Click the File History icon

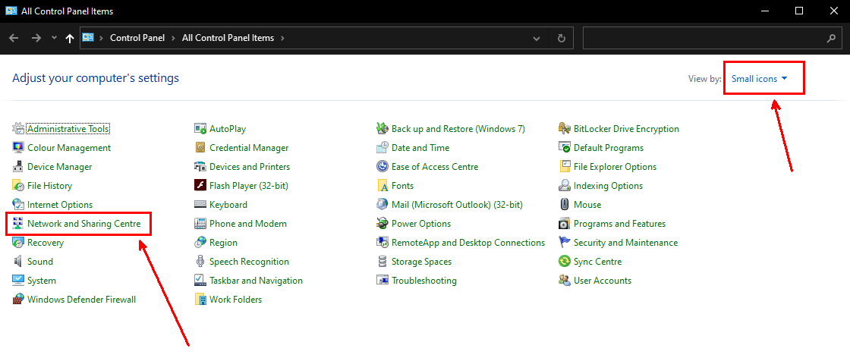[18, 186]
